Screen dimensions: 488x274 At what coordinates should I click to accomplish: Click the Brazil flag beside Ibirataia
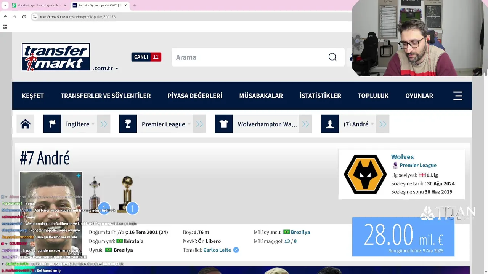click(x=119, y=241)
